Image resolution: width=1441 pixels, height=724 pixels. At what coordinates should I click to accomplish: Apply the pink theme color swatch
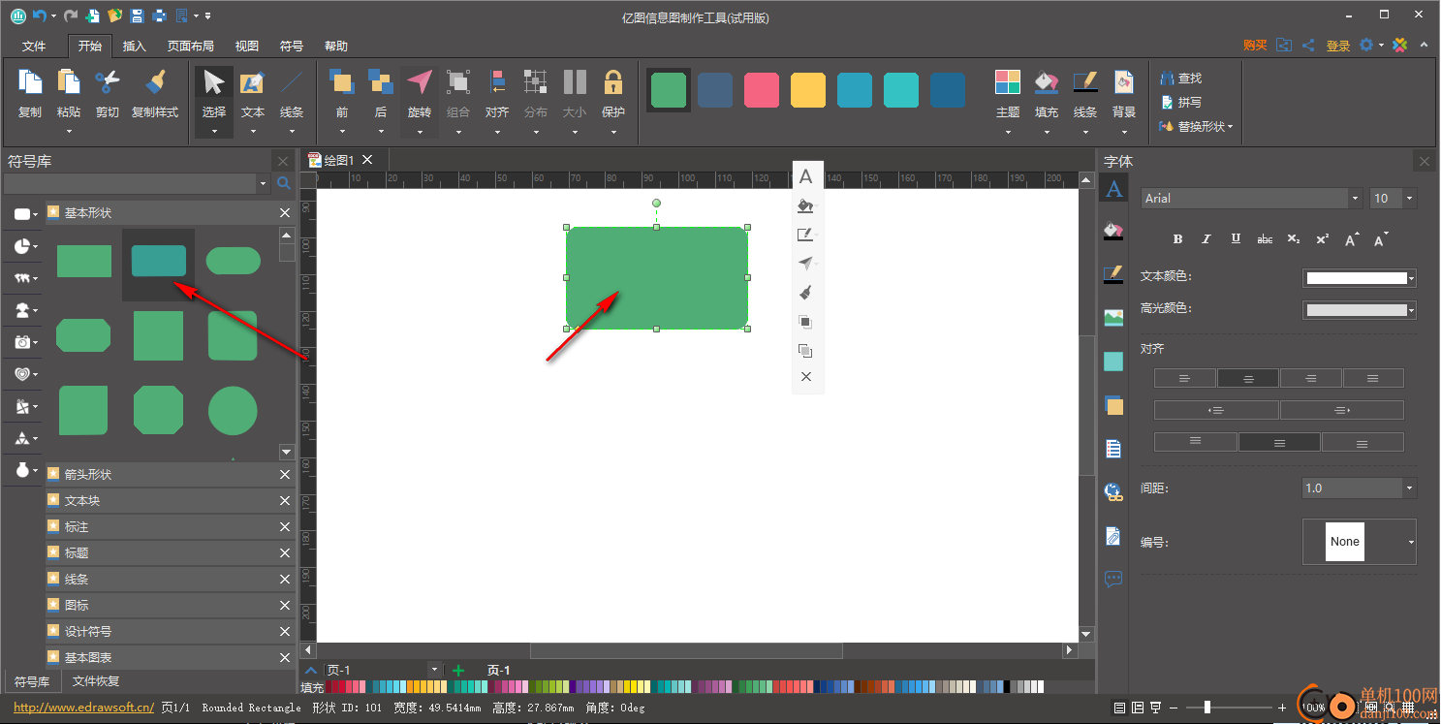click(x=762, y=90)
